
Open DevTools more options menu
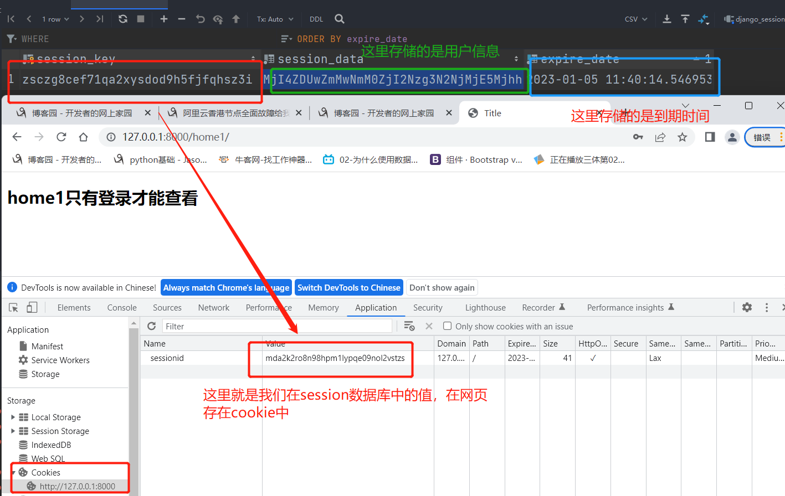click(767, 307)
